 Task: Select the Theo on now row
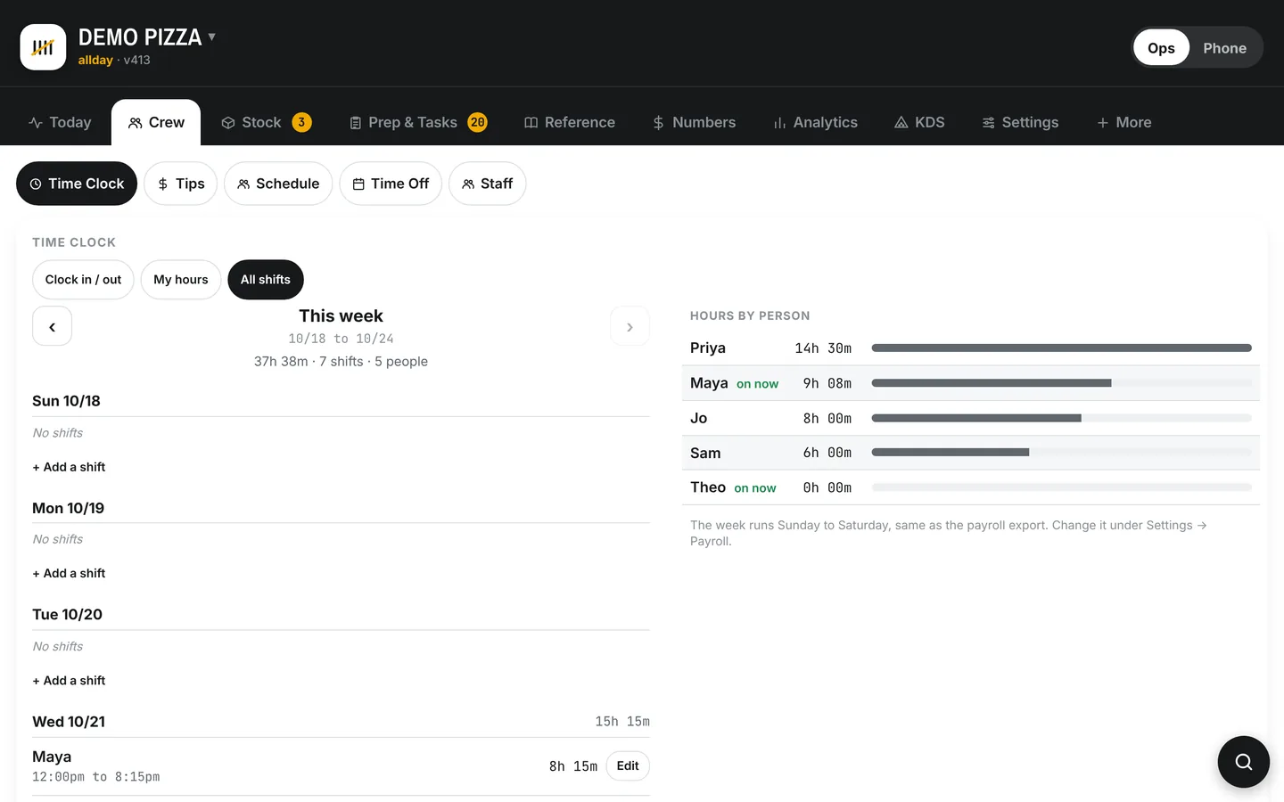(971, 487)
